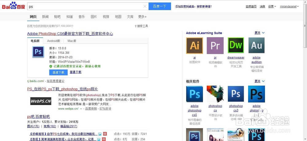Click the 高速下载 button
Screen dimensions: 307x141
coord(58,72)
